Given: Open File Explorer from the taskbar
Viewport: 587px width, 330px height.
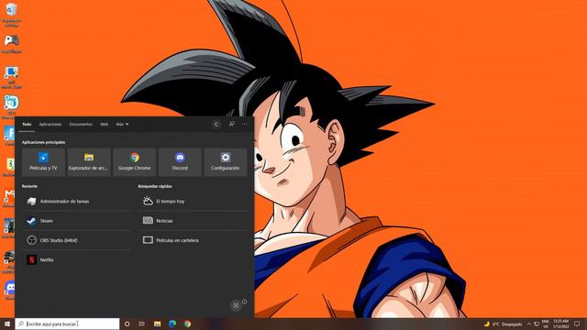Looking at the screenshot, I should click(x=157, y=324).
